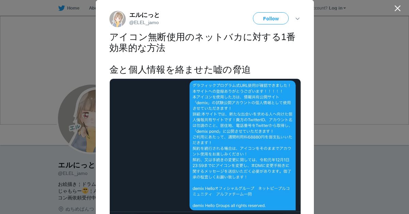The height and width of the screenshot is (214, 409).
Task: Open the attached DM screenshot image
Action: pyautogui.click(x=205, y=146)
